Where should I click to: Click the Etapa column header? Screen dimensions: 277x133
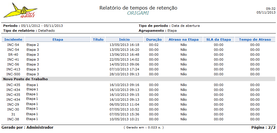click(58, 40)
